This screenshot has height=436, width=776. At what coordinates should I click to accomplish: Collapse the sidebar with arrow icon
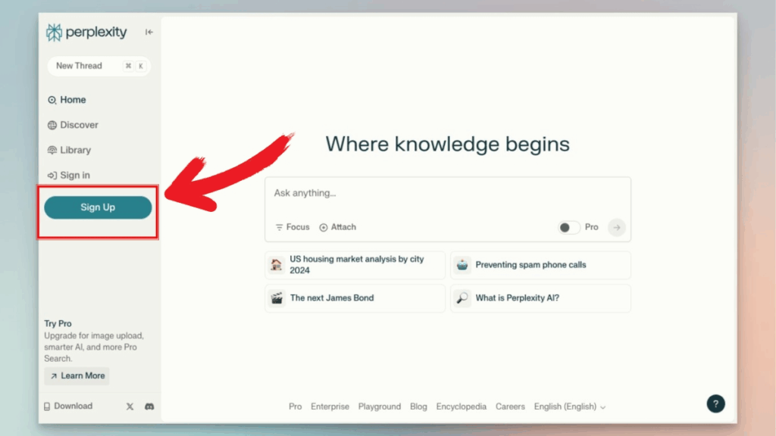tap(149, 33)
